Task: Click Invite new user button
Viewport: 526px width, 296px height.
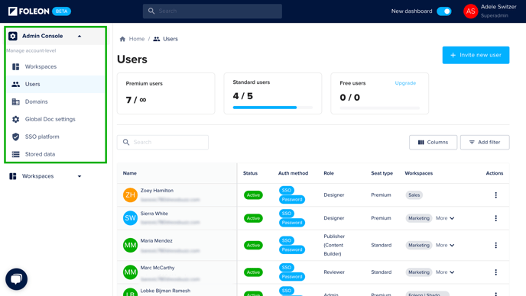Action: (x=476, y=55)
